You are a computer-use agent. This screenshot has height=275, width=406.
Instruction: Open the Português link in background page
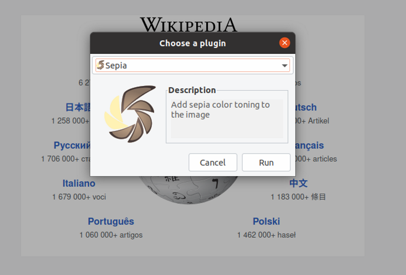(111, 222)
